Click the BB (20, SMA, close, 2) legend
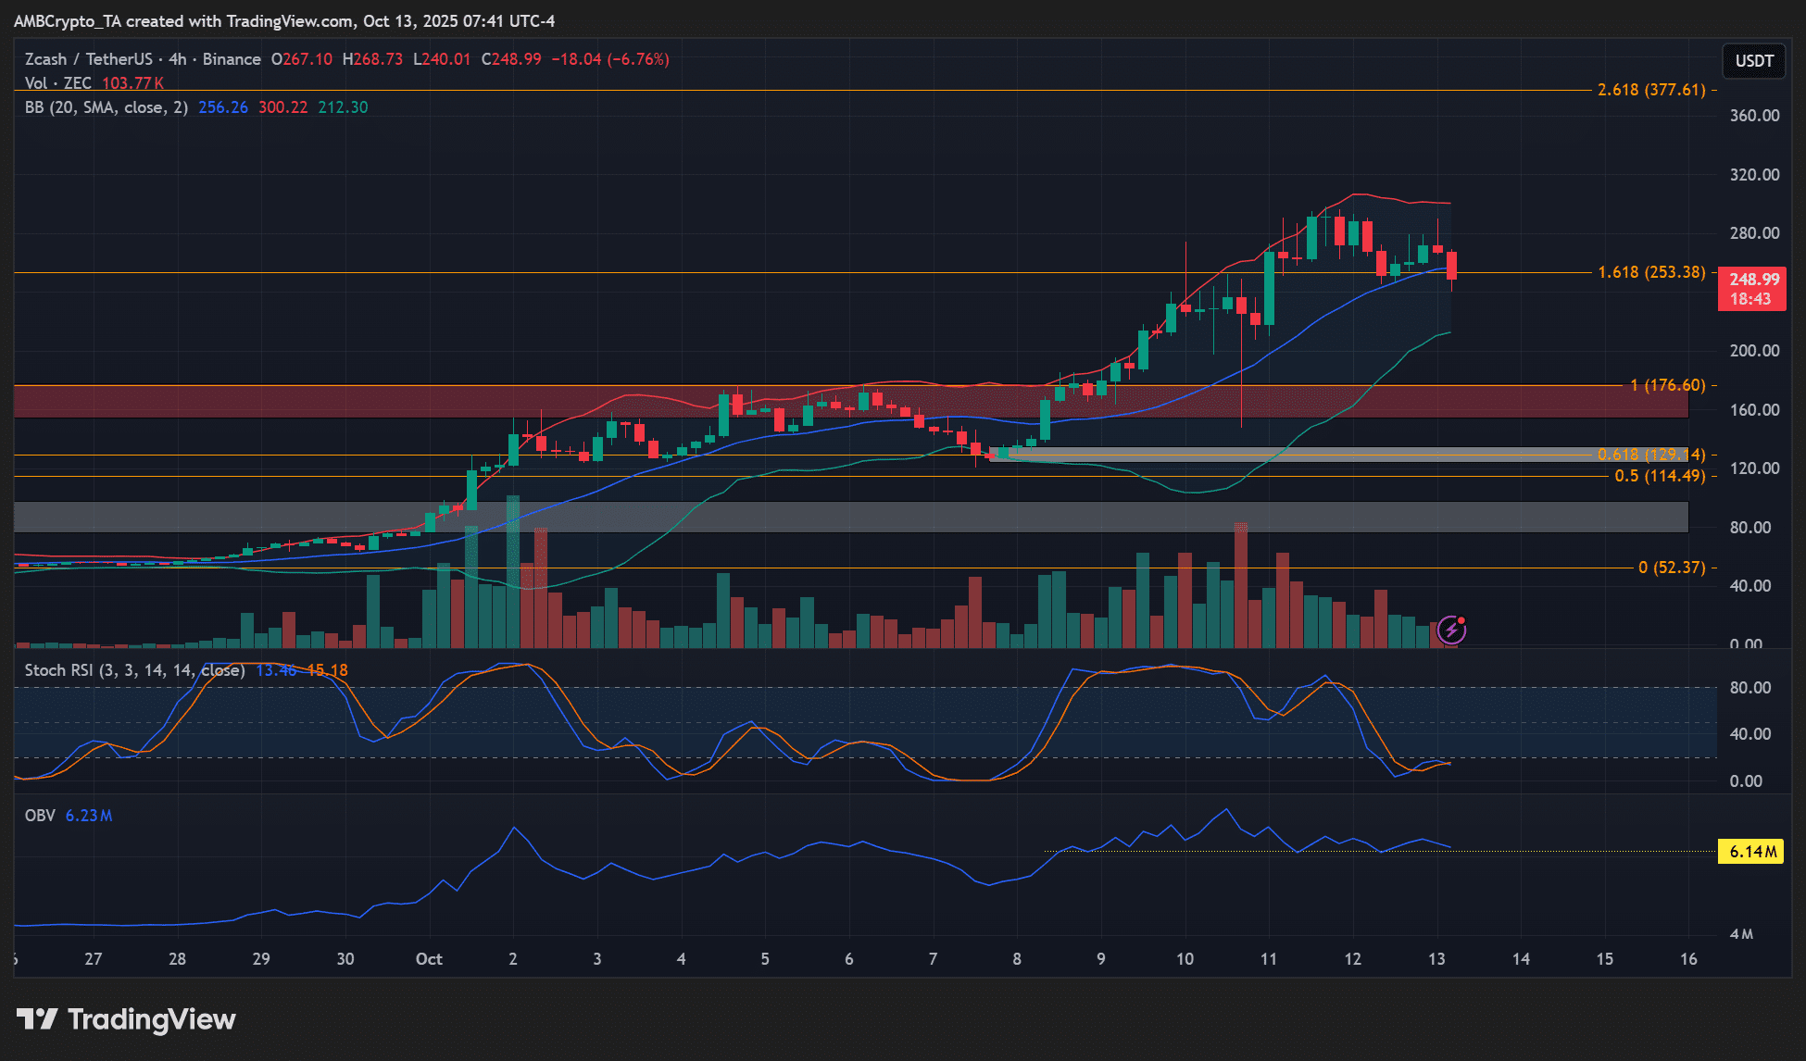Viewport: 1806px width, 1061px height. [x=106, y=107]
